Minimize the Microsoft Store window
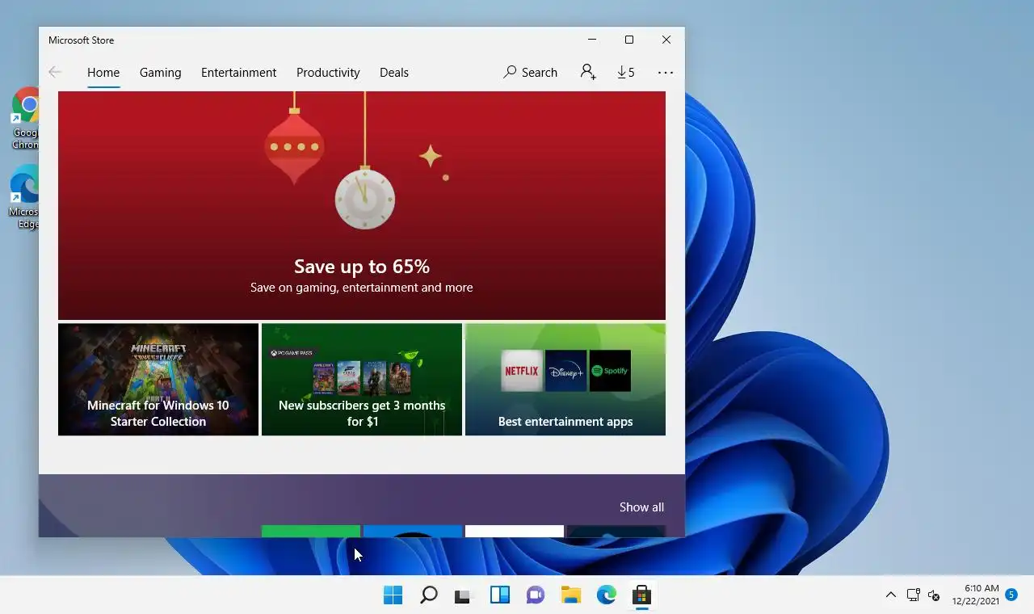The width and height of the screenshot is (1034, 614). click(592, 40)
